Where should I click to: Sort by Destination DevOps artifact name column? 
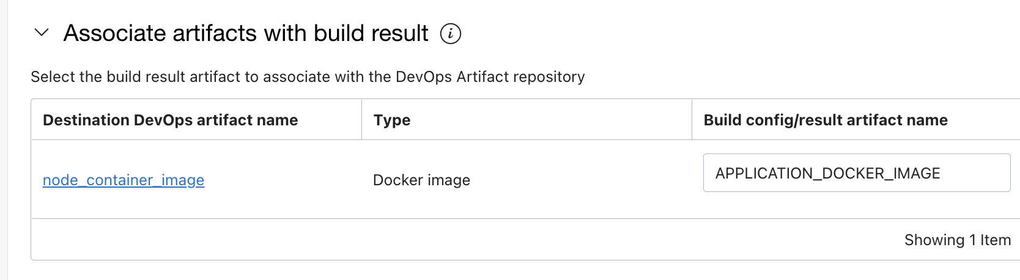[171, 120]
